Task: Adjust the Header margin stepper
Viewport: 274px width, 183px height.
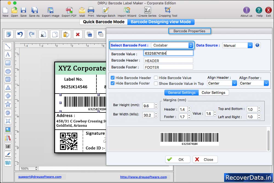Action: coord(189,109)
